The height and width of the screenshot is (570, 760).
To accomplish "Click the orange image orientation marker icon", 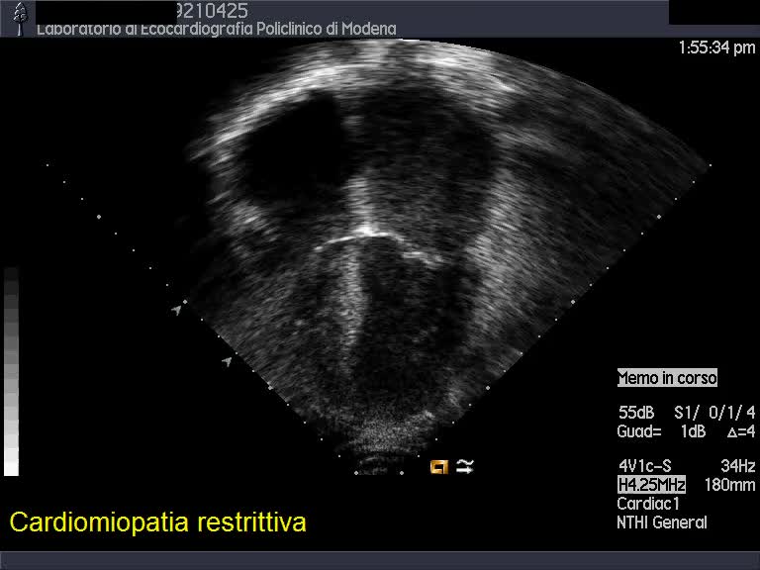I will pos(438,467).
